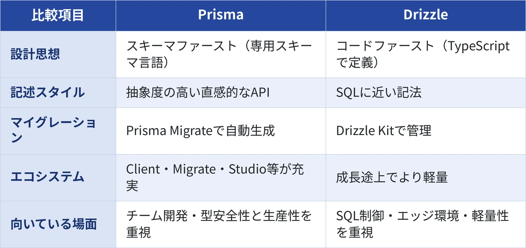Click the word TypeScript in Drizzle column
This screenshot has height=248, width=526.
tap(479, 47)
